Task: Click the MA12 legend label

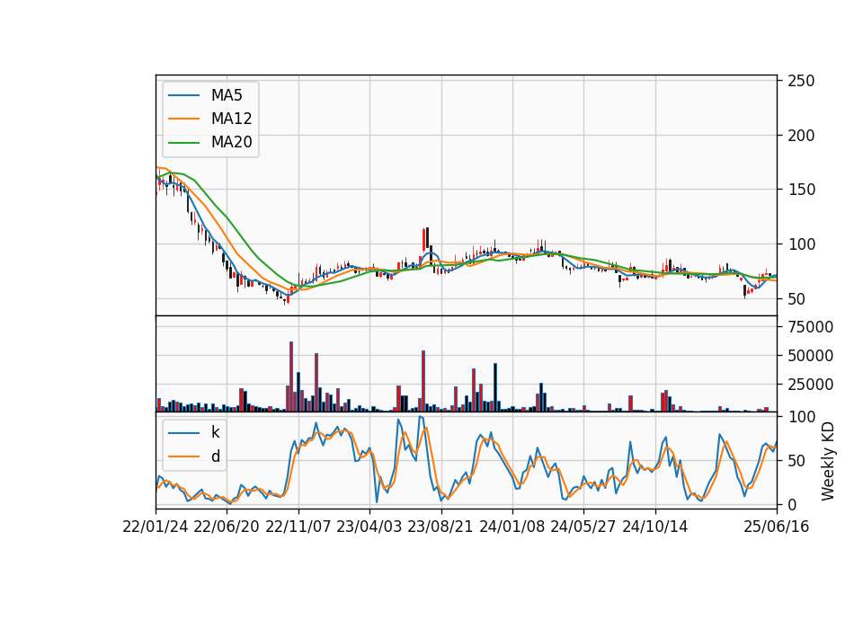Action: pyautogui.click(x=231, y=119)
